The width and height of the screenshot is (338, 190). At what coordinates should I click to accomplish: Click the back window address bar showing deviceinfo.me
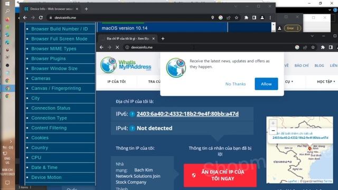click(x=129, y=17)
